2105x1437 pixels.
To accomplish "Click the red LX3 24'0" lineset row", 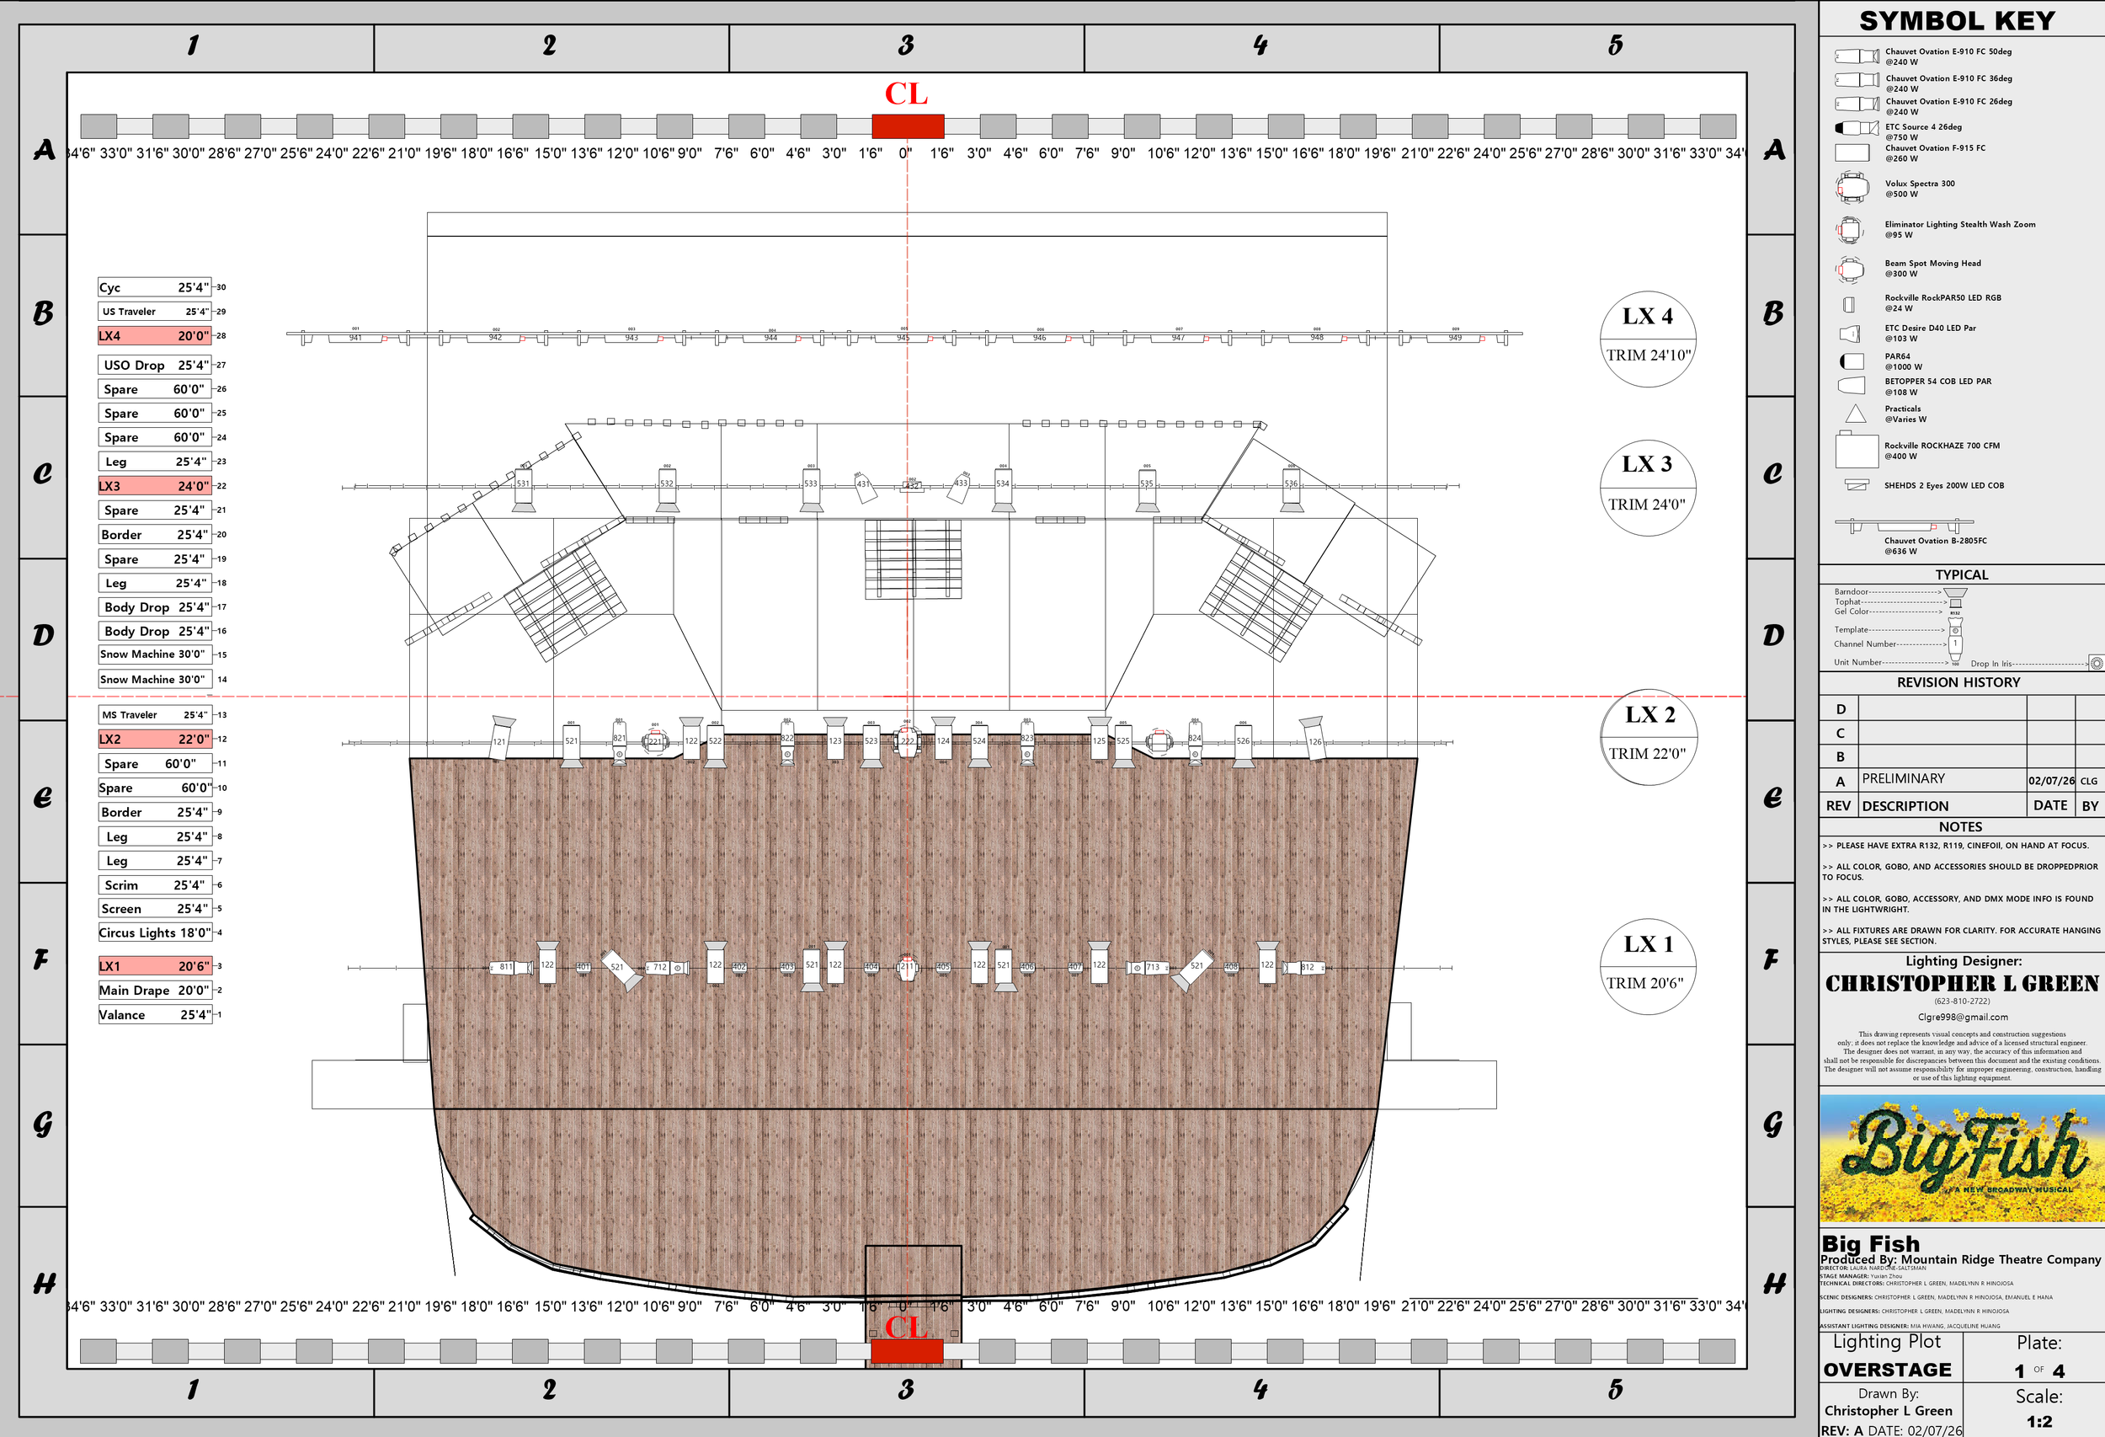I will pyautogui.click(x=154, y=486).
